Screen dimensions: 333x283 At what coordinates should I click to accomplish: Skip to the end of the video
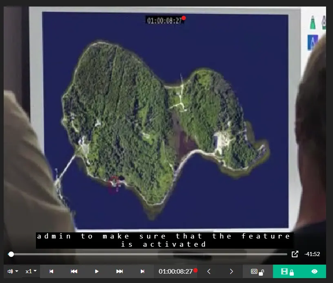pyautogui.click(x=143, y=271)
